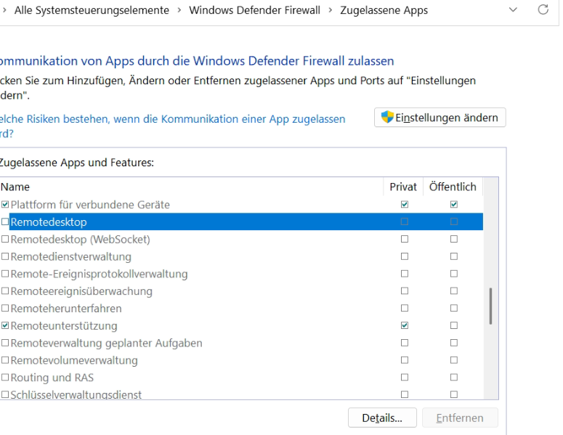
Task: Expand chevron before Alle Systemsteuerungselemente
Action: click(x=4, y=10)
